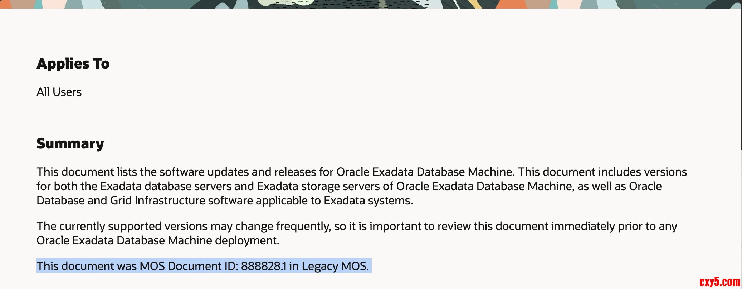
Task: Click the light scrollbar track below the thumb
Action: pyautogui.click(x=741, y=214)
